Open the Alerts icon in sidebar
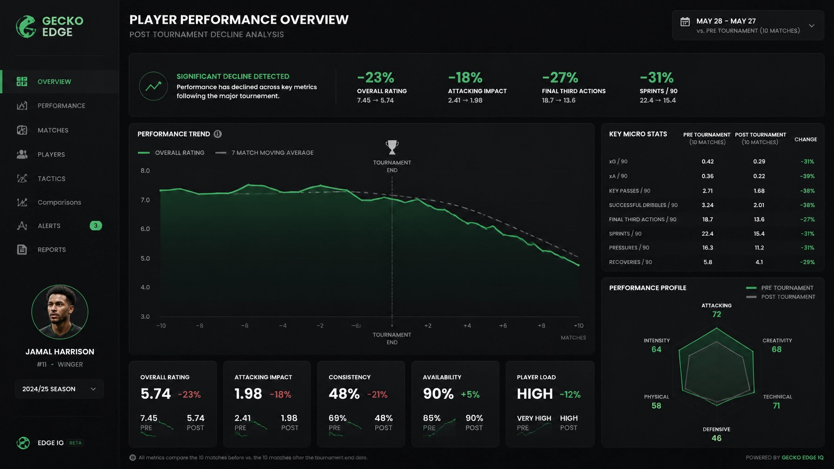This screenshot has height=469, width=834. [x=22, y=226]
